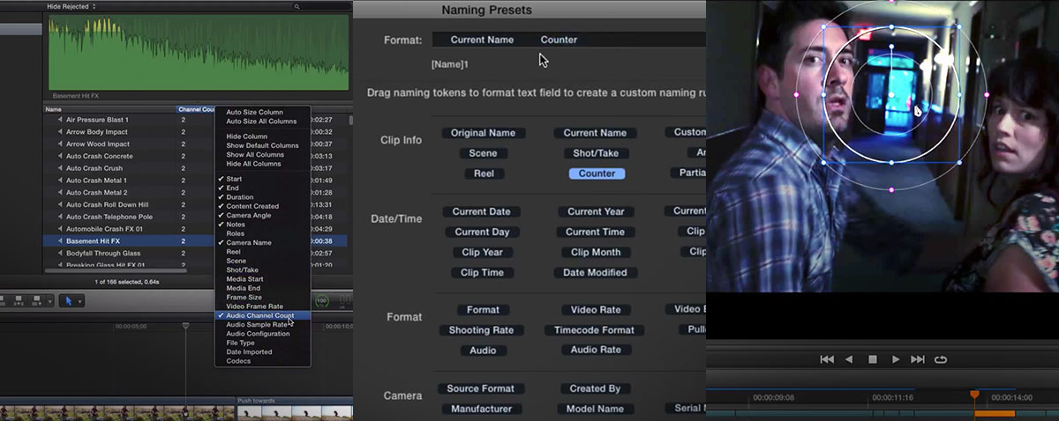Click the Model Name token
This screenshot has width=1059, height=421.
[597, 409]
